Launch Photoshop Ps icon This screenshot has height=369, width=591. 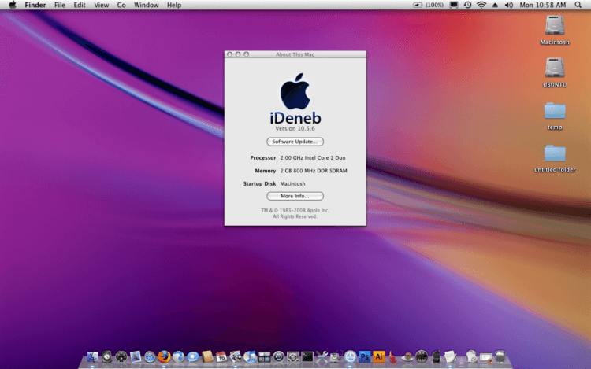coord(365,356)
